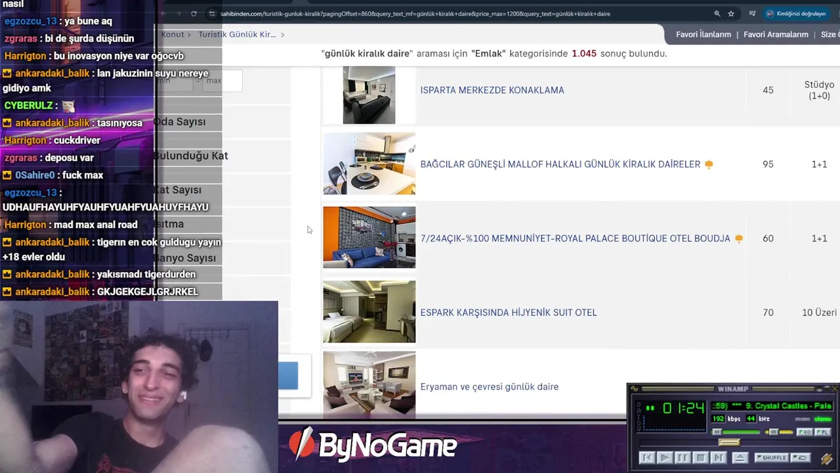
Task: Click the Kimliğinizi doğrulayın profile button
Action: click(795, 13)
